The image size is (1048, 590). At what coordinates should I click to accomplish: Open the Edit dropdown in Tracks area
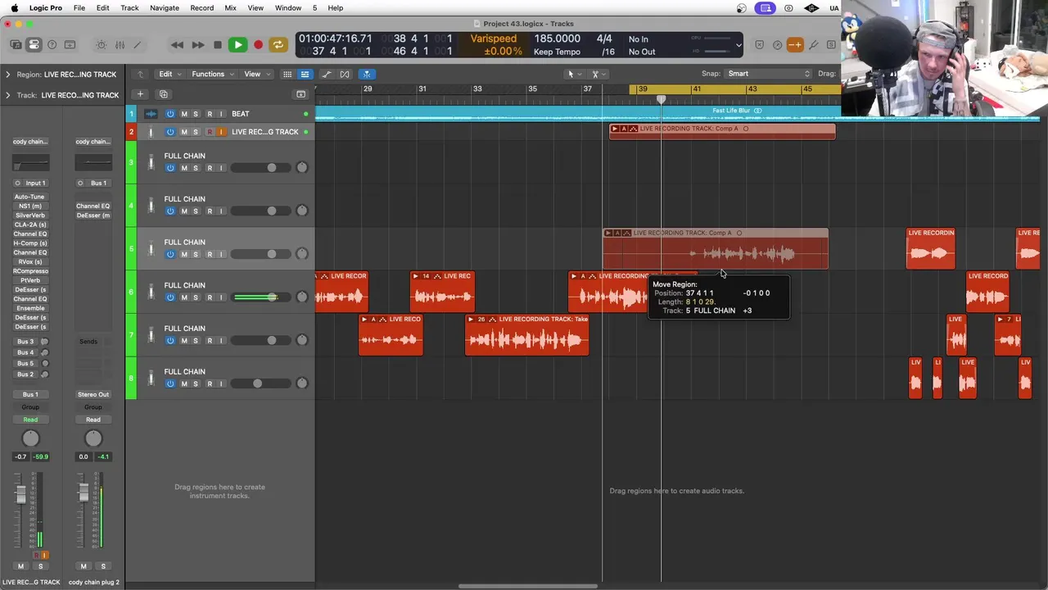pos(169,74)
